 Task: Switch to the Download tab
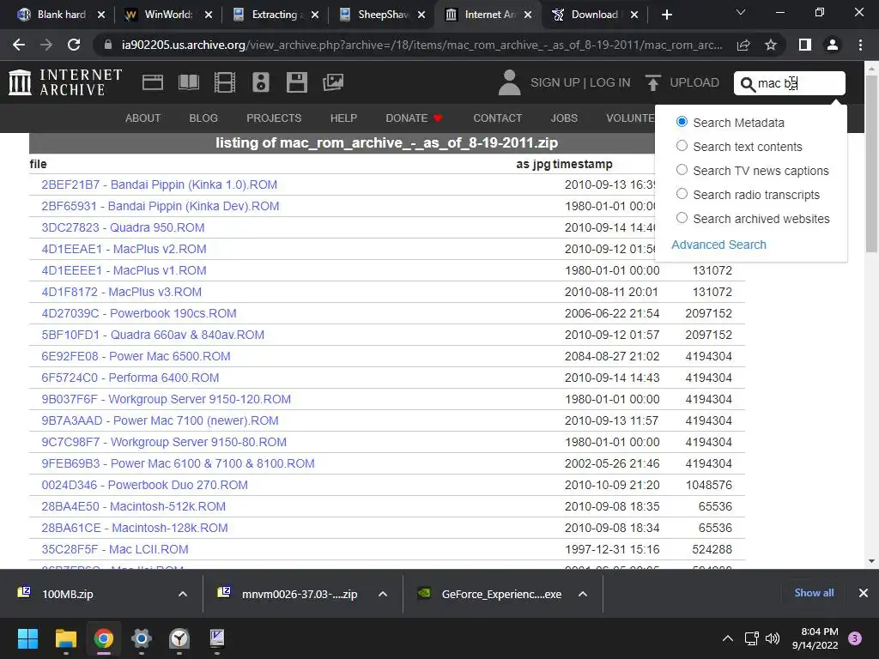click(594, 15)
